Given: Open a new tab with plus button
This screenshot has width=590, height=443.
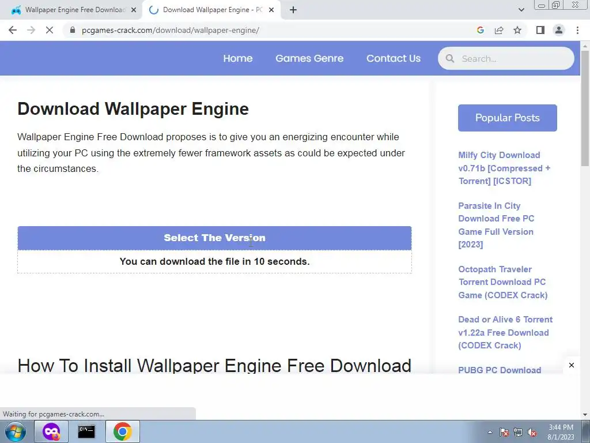Looking at the screenshot, I should click(x=293, y=10).
